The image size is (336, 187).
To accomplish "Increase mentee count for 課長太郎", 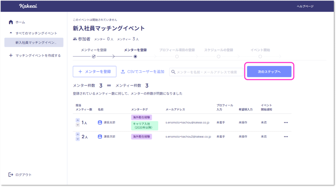I will pos(77,120).
